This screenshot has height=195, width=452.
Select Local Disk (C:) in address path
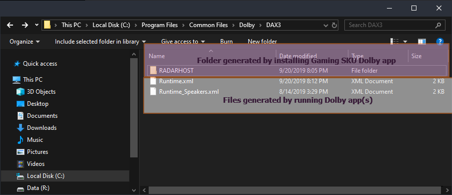[x=111, y=25]
